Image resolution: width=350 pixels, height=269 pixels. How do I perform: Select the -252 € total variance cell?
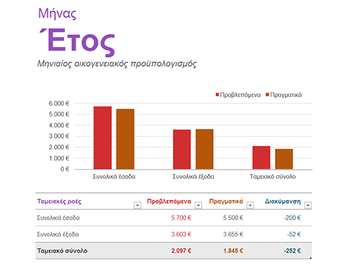pyautogui.click(x=292, y=251)
